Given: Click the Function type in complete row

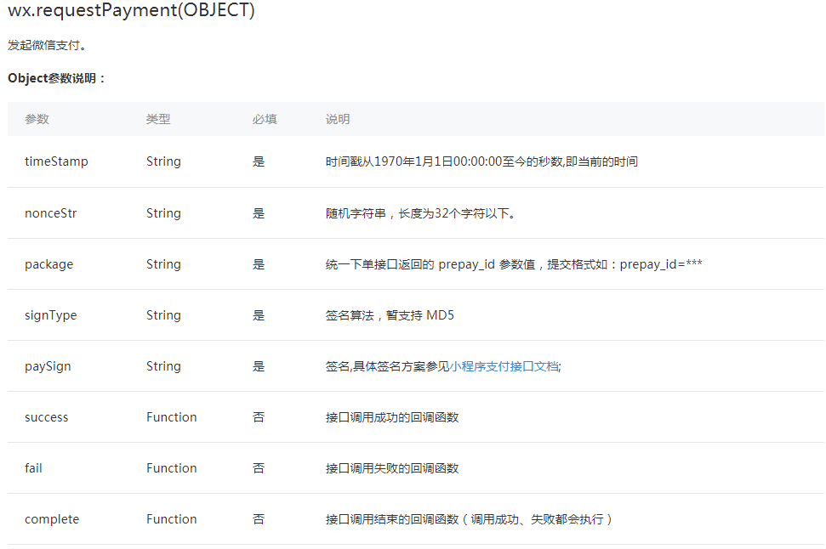Looking at the screenshot, I should [171, 519].
